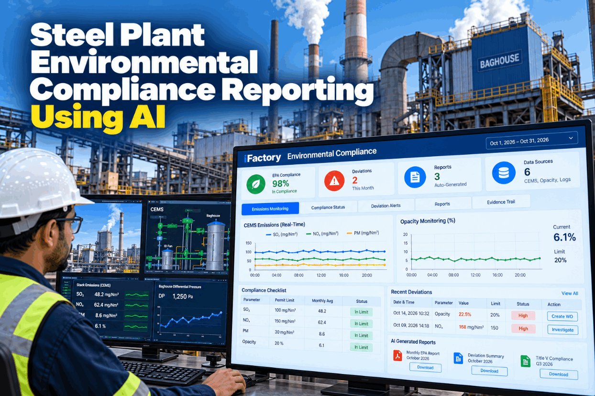The width and height of the screenshot is (595, 396).
Task: Click the 98% EPA Compliance value
Action: pyautogui.click(x=281, y=183)
